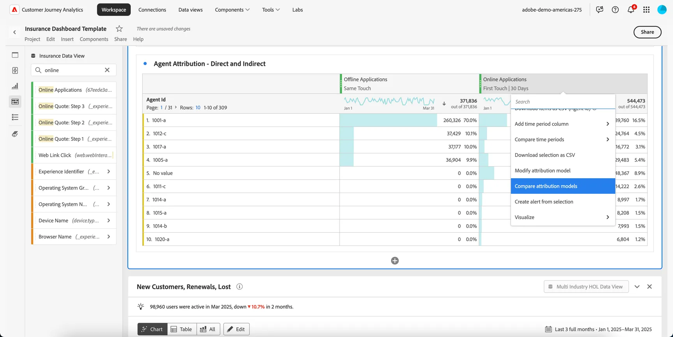Open the Visualizations bar chart icon
The width and height of the screenshot is (673, 337).
pyautogui.click(x=15, y=86)
